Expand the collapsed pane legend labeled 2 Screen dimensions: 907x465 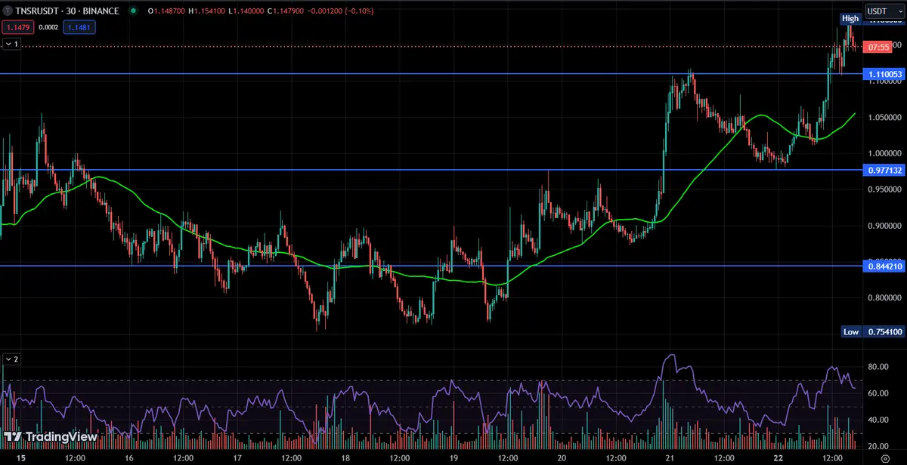[x=11, y=359]
